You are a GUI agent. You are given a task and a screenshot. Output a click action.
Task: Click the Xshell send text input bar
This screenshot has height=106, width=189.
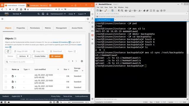tap(140, 100)
